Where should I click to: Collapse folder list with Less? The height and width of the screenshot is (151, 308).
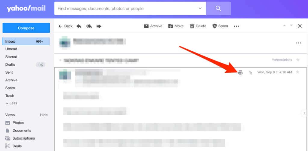coord(11,103)
